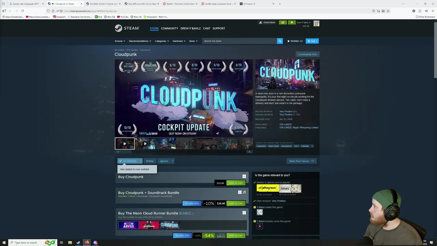The width and height of the screenshot is (437, 246).
Task: Click the All Games breadcrumb
Action: [119, 50]
